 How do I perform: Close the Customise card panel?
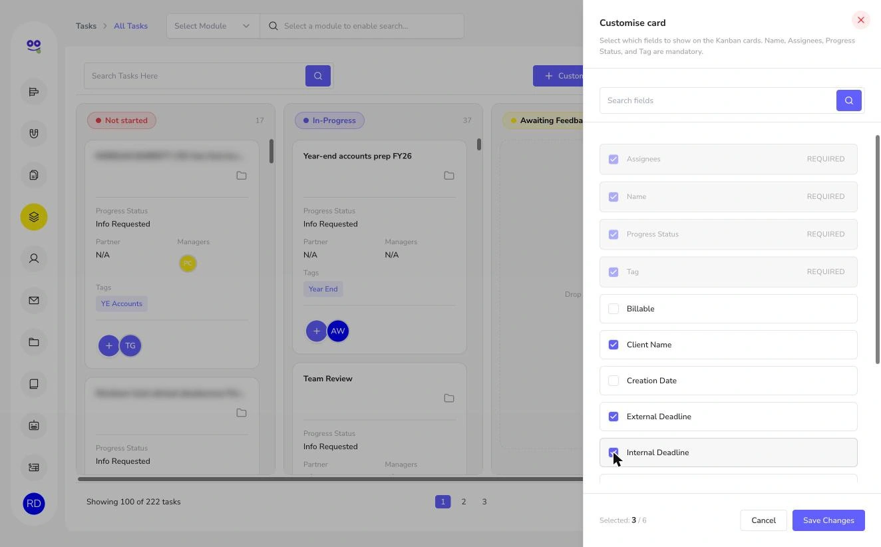point(860,20)
